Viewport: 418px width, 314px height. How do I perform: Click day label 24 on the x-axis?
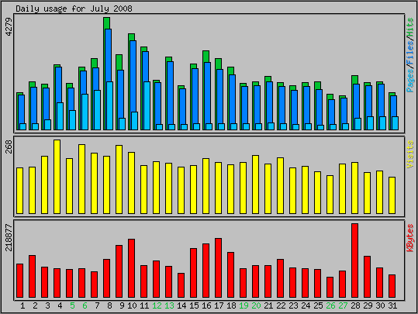tap(306, 305)
